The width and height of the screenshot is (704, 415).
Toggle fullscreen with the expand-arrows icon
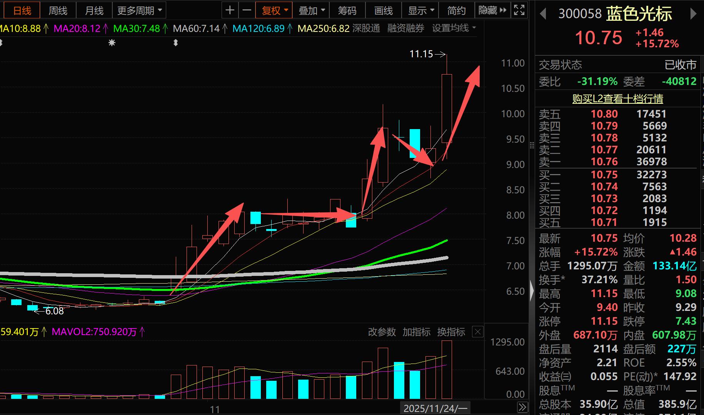click(519, 10)
